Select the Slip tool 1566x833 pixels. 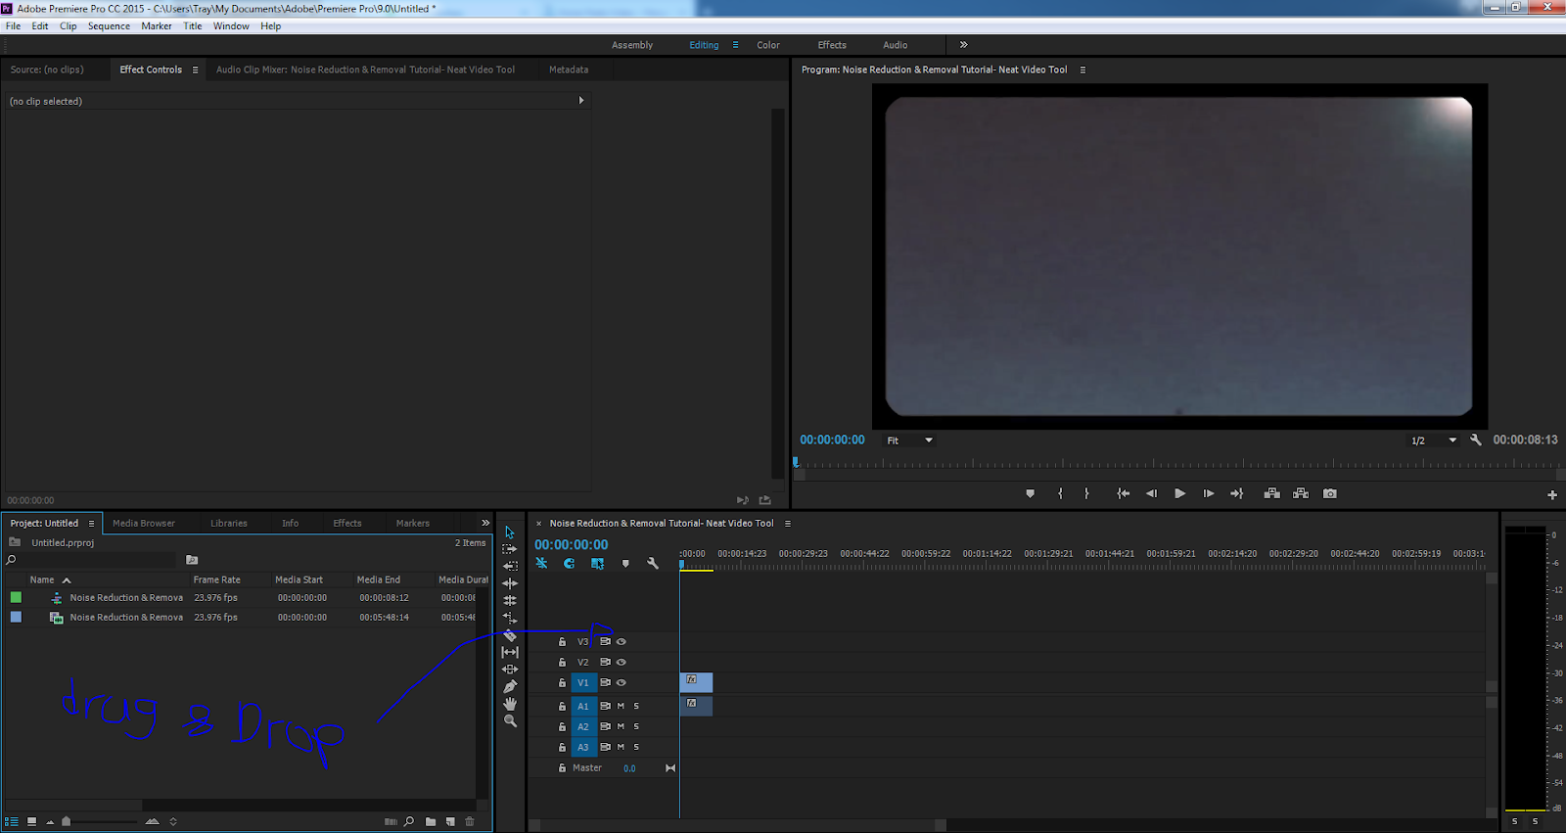click(x=510, y=652)
